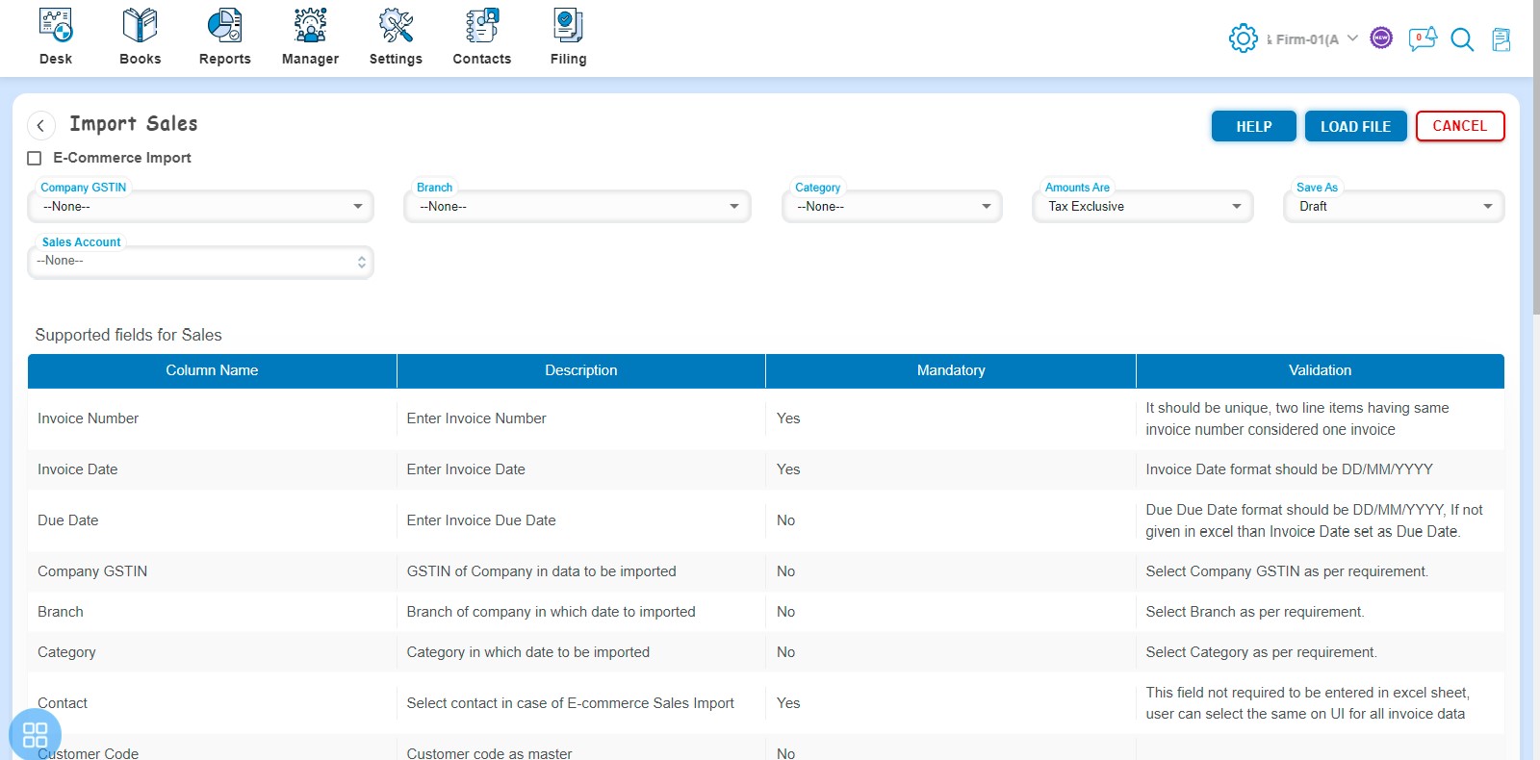The height and width of the screenshot is (760, 1540).
Task: Open the floating grid apps button
Action: pos(35,735)
